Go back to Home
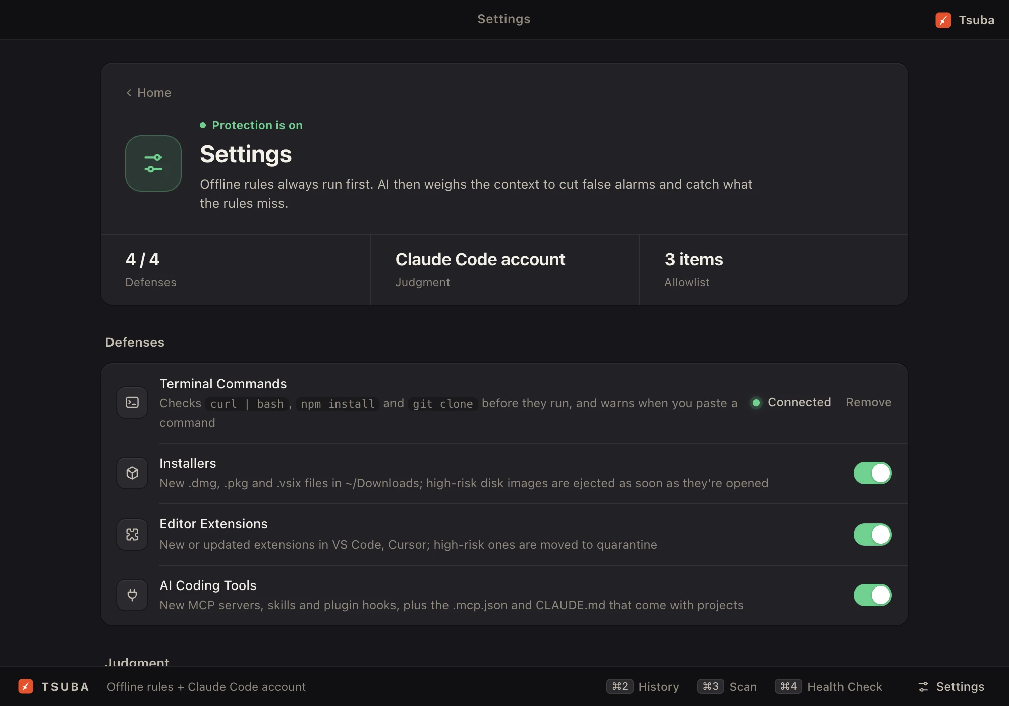This screenshot has width=1009, height=706. point(148,93)
